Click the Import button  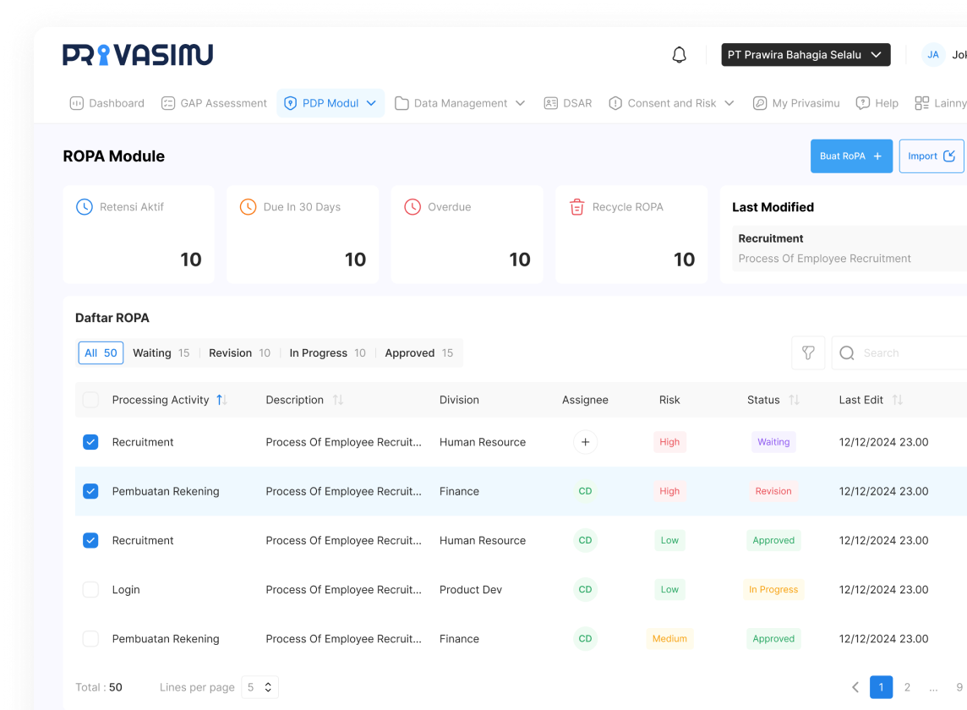pyautogui.click(x=931, y=156)
